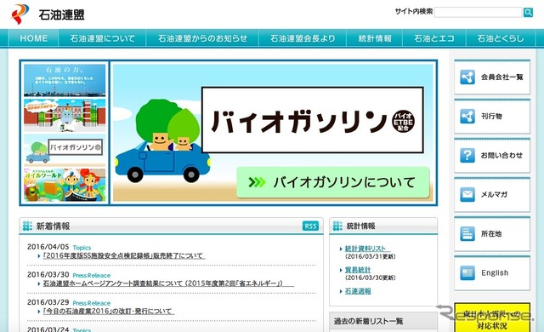
Task: Click the Press Release tag on 2016/03/29
Action: point(92,303)
